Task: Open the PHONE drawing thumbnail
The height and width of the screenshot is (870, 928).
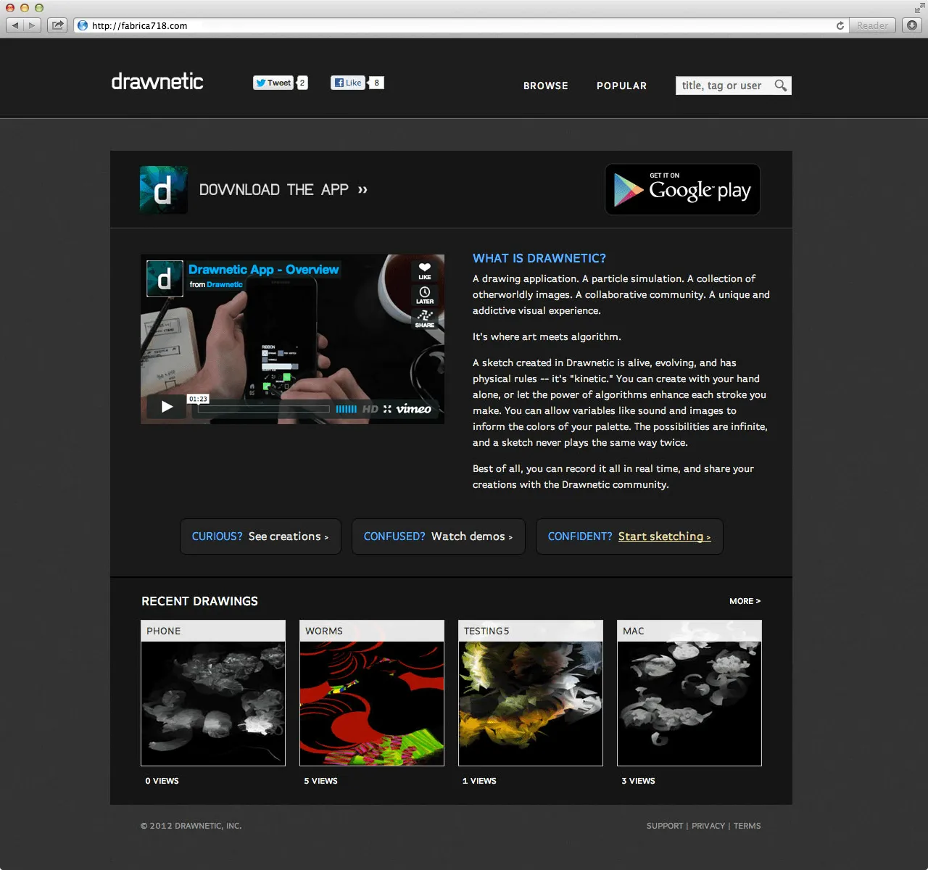Action: [213, 693]
